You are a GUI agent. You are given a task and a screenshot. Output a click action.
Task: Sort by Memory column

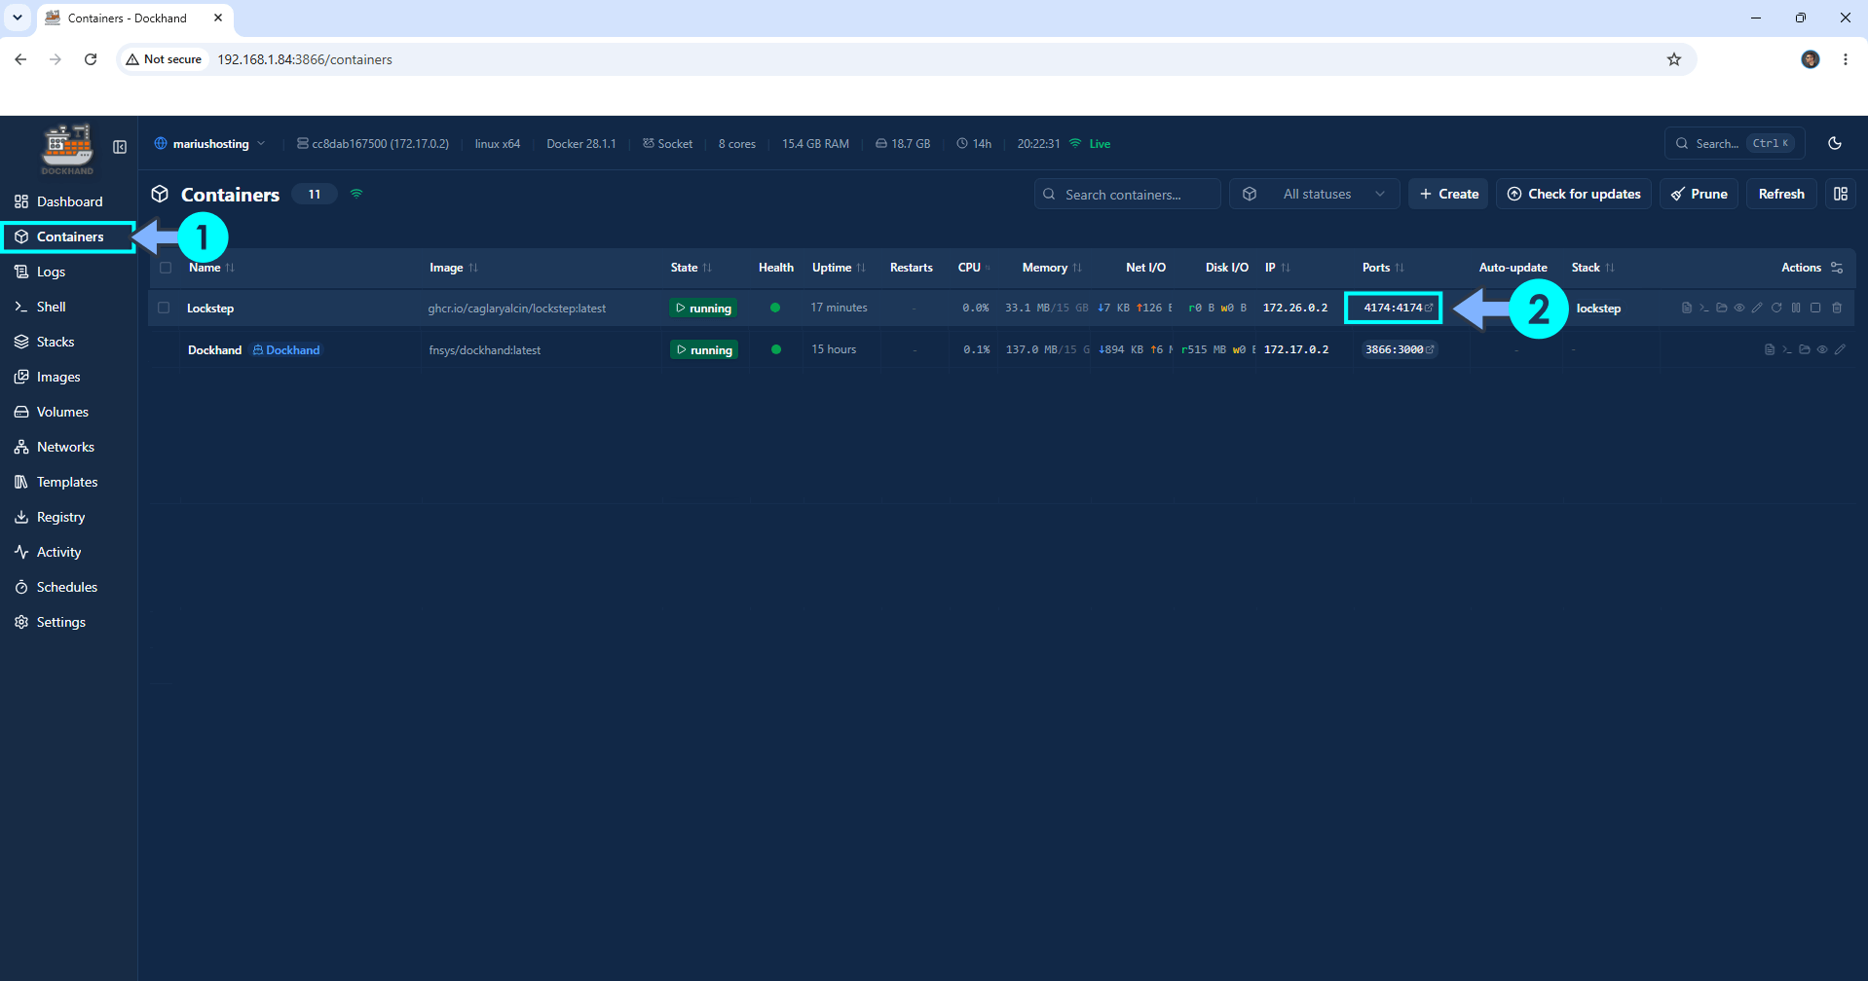pos(1052,268)
